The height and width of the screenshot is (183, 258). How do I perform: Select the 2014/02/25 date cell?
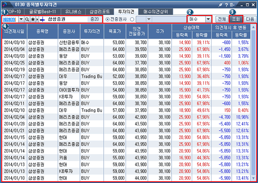point(14,63)
